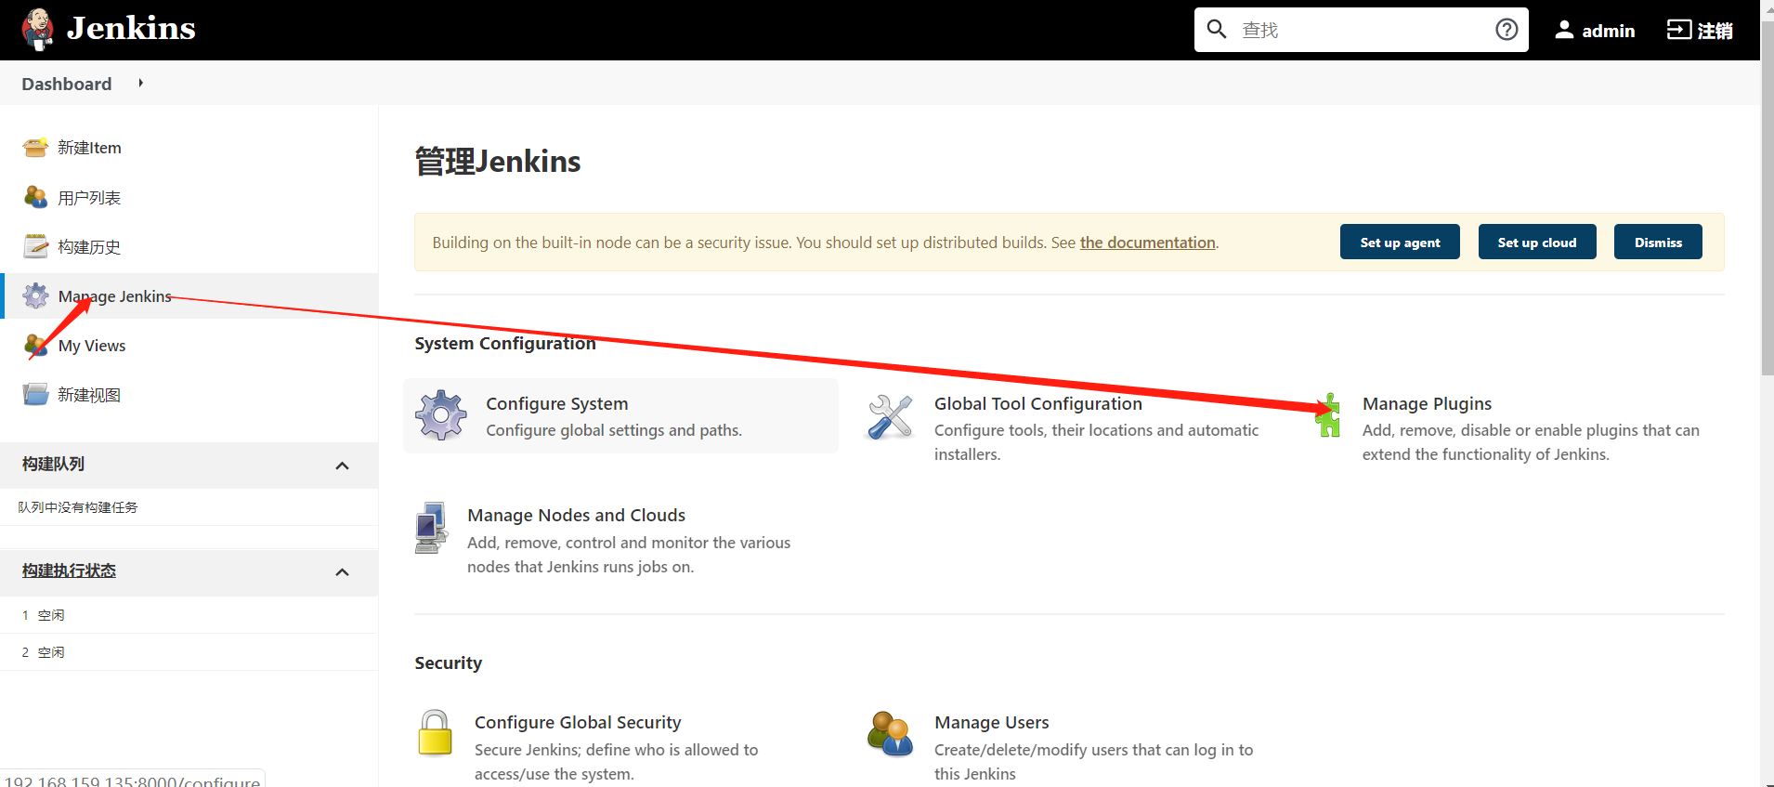The height and width of the screenshot is (787, 1774).
Task: Dismiss the security warning banner
Action: click(1658, 242)
